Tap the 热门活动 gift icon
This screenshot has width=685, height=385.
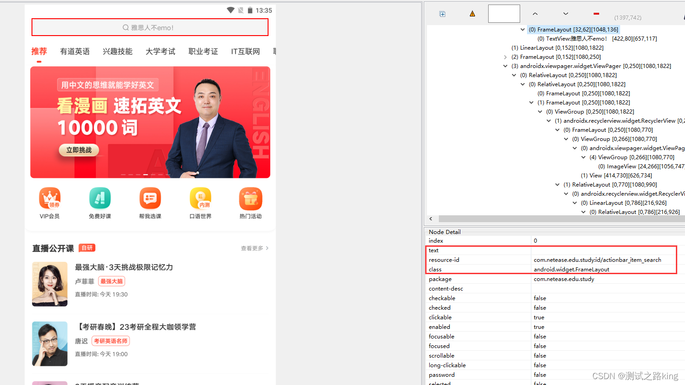point(251,198)
